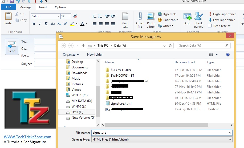The image size is (244, 148).
Task: Click the Send mail button icon
Action: [x=12, y=47]
